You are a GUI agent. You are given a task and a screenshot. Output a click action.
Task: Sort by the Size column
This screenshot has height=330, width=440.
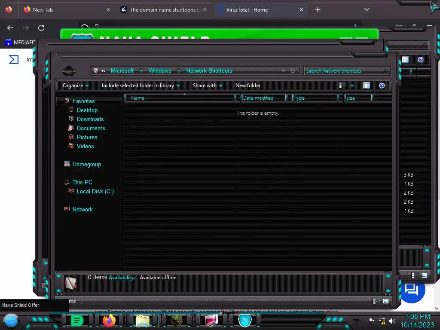coord(358,98)
